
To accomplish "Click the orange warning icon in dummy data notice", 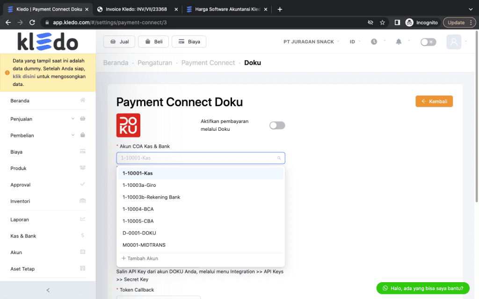I will [x=7, y=72].
